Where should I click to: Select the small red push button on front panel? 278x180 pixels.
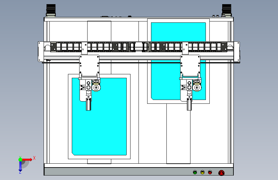click(210, 172)
